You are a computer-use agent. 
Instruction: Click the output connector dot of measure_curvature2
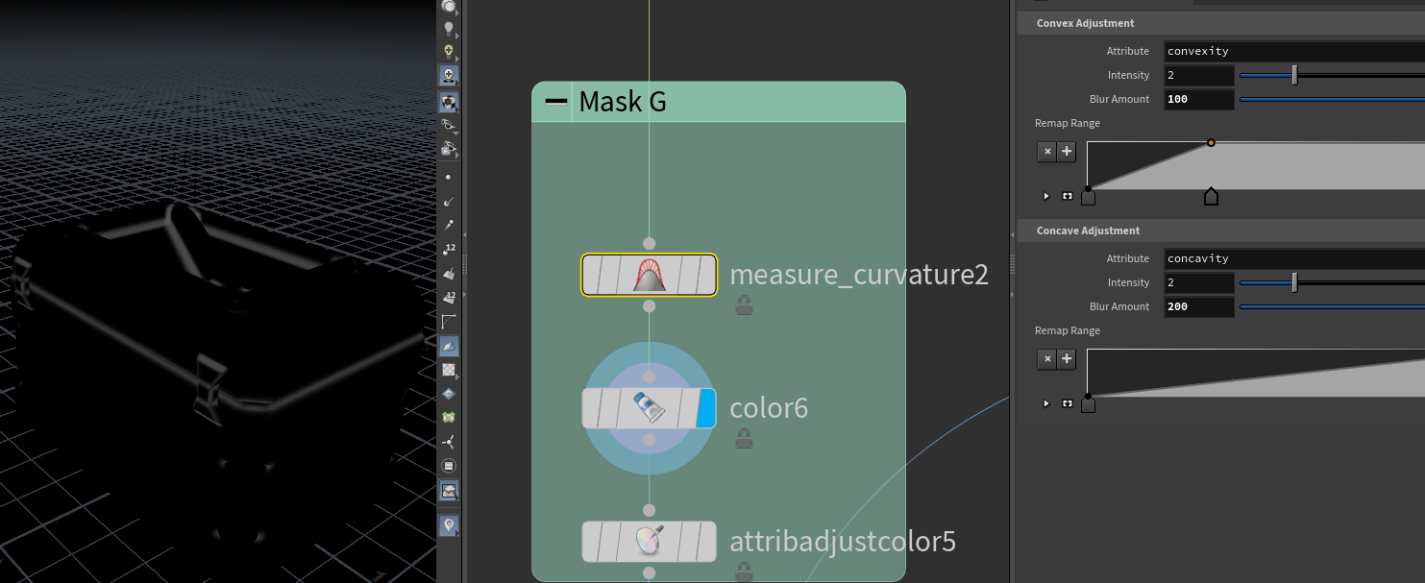tap(649, 305)
